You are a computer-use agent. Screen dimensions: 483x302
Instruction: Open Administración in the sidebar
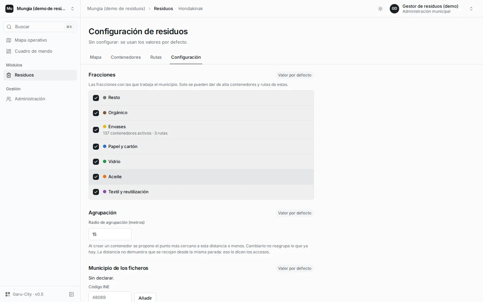(40, 99)
